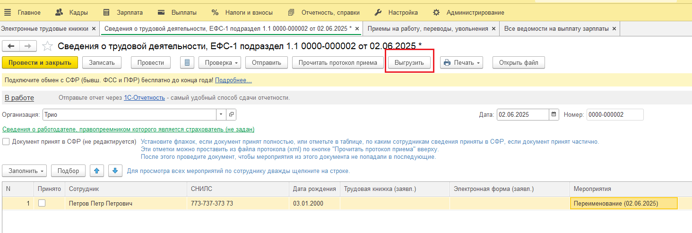Screen dimensions: 692x233
Task: Open the Отчетность, справки menu
Action: [324, 13]
